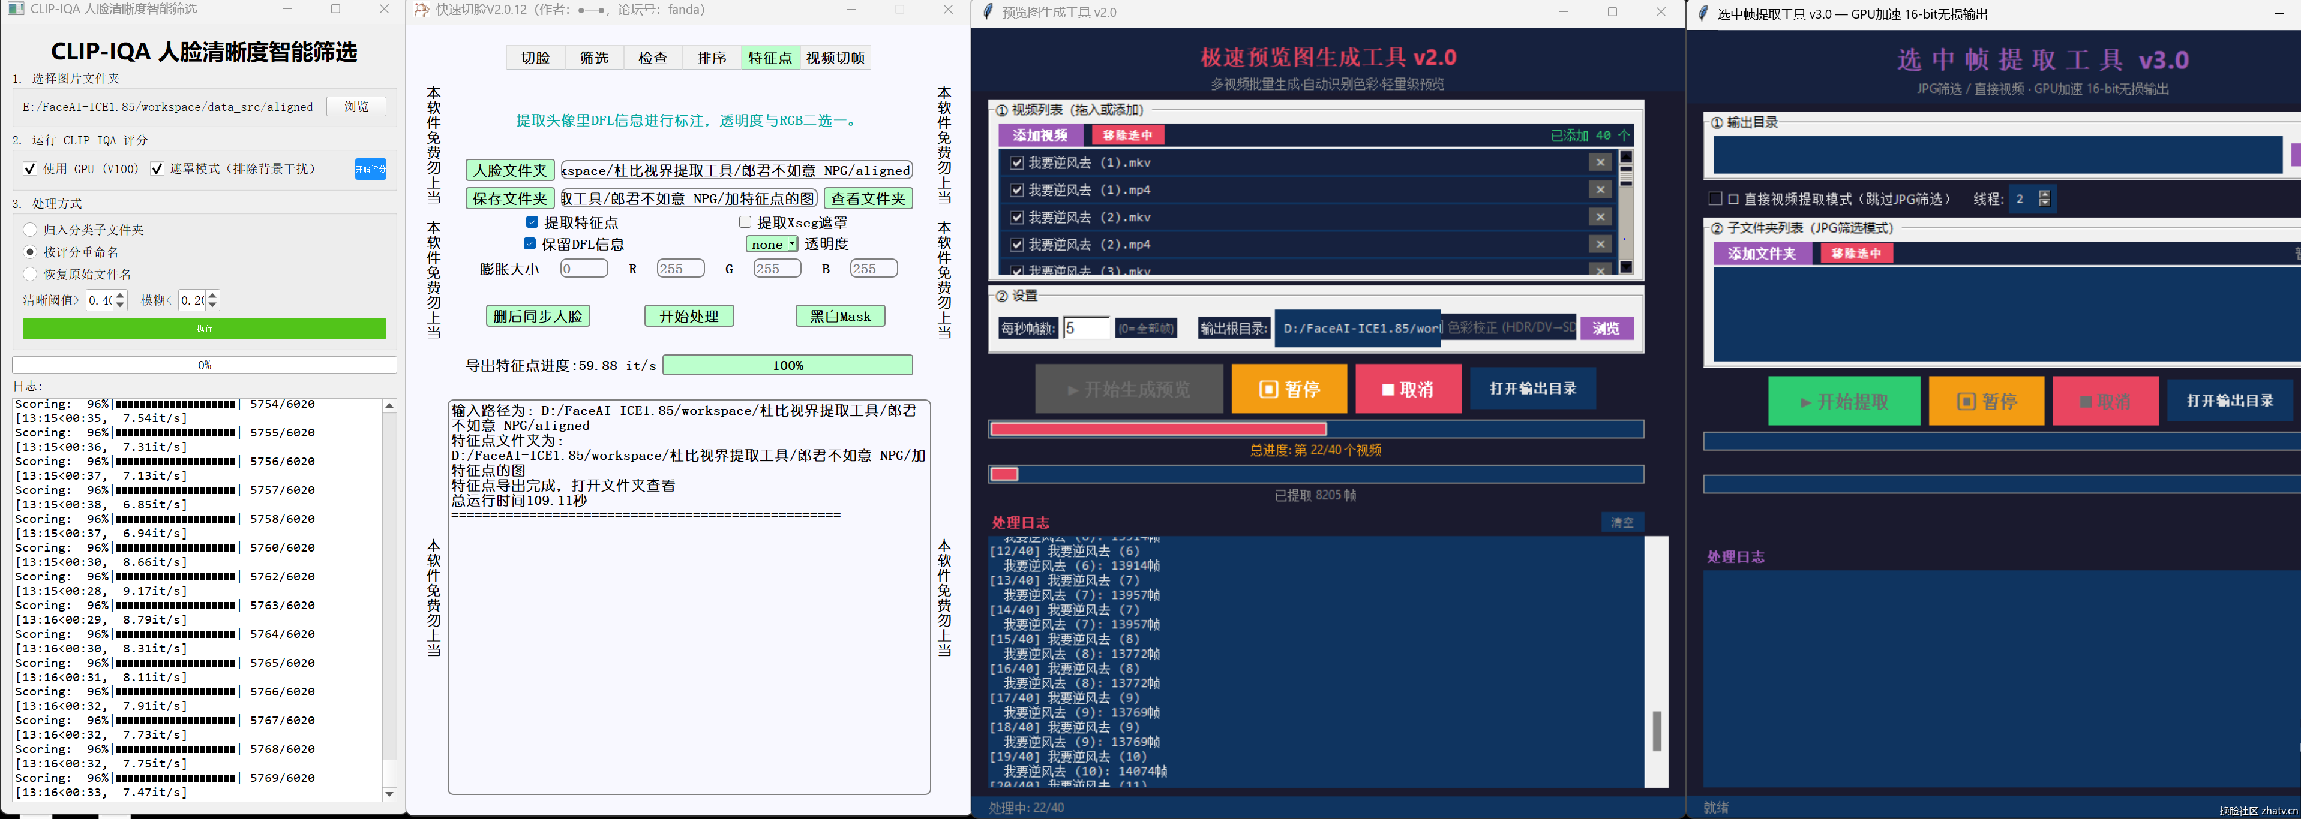Uncheck 我要逆风去 (1).mkv checkbox

(1016, 162)
